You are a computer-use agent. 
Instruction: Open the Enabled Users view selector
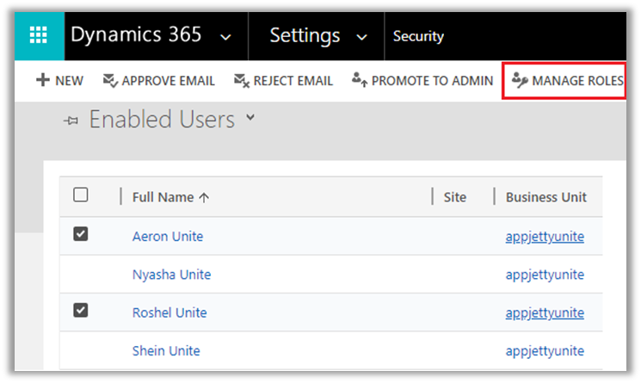250,118
